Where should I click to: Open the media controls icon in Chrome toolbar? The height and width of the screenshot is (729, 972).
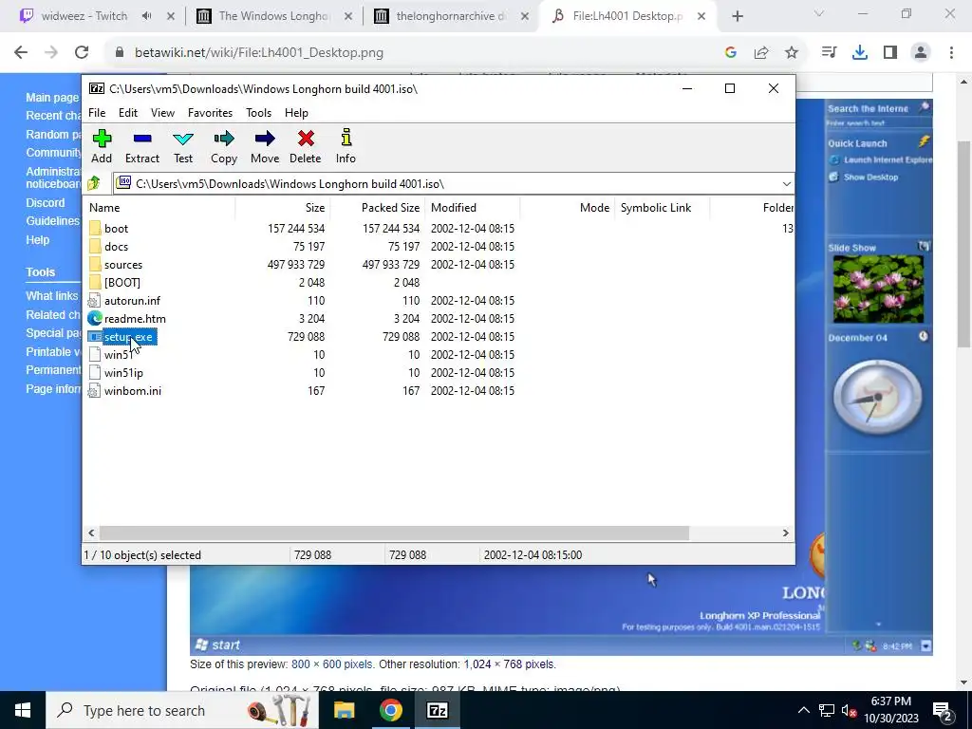[x=829, y=53]
